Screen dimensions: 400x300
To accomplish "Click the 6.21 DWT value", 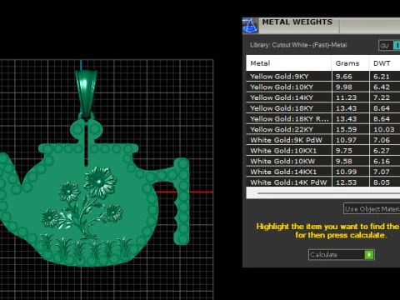I will pos(382,77).
